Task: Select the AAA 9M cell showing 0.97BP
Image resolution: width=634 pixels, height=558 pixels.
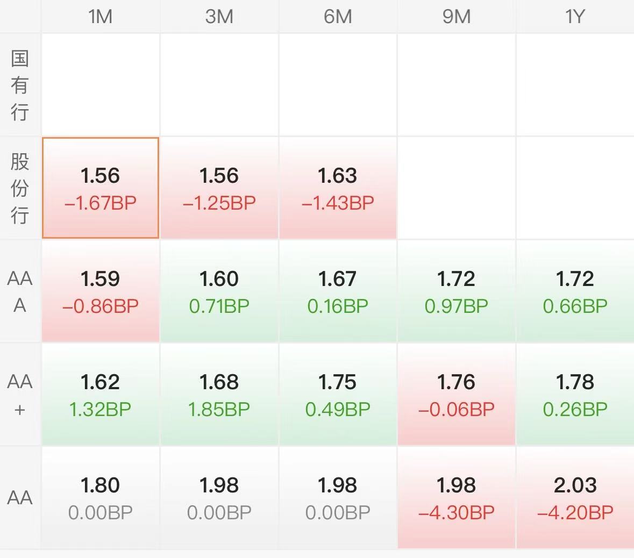Action: pyautogui.click(x=457, y=291)
